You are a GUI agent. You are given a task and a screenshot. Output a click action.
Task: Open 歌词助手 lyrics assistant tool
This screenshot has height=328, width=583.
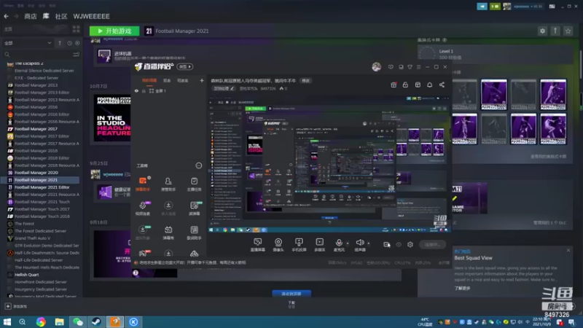tap(194, 233)
